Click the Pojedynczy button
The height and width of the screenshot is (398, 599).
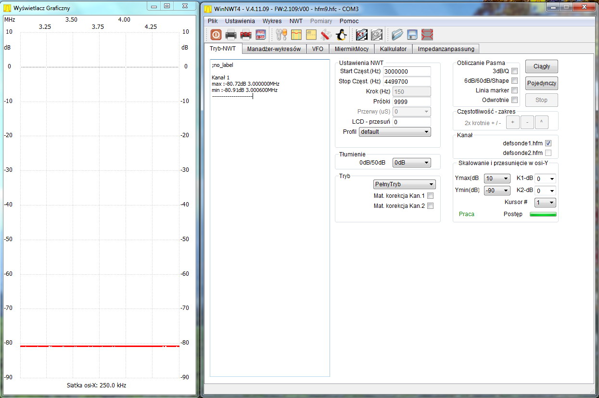tap(542, 83)
